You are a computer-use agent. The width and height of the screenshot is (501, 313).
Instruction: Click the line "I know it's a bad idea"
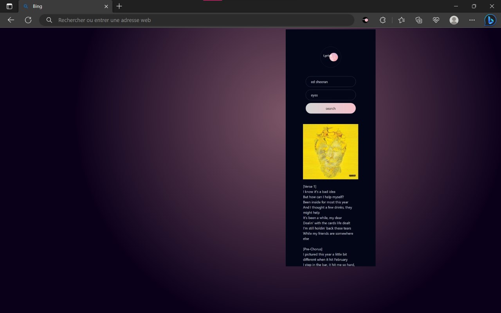click(x=319, y=192)
